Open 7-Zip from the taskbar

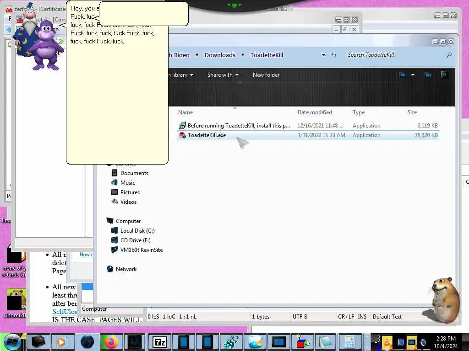coord(160,342)
